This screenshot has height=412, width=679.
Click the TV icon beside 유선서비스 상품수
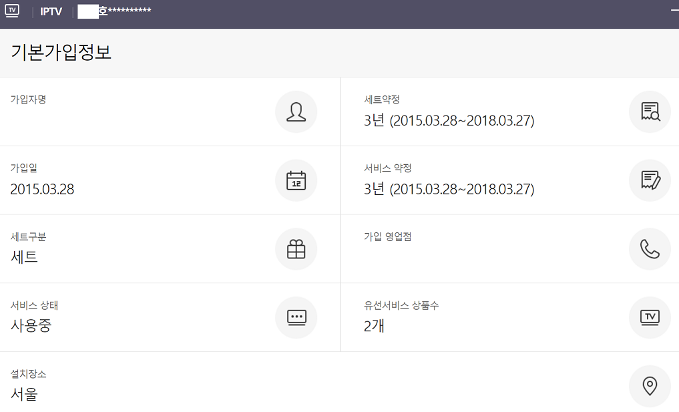point(649,317)
